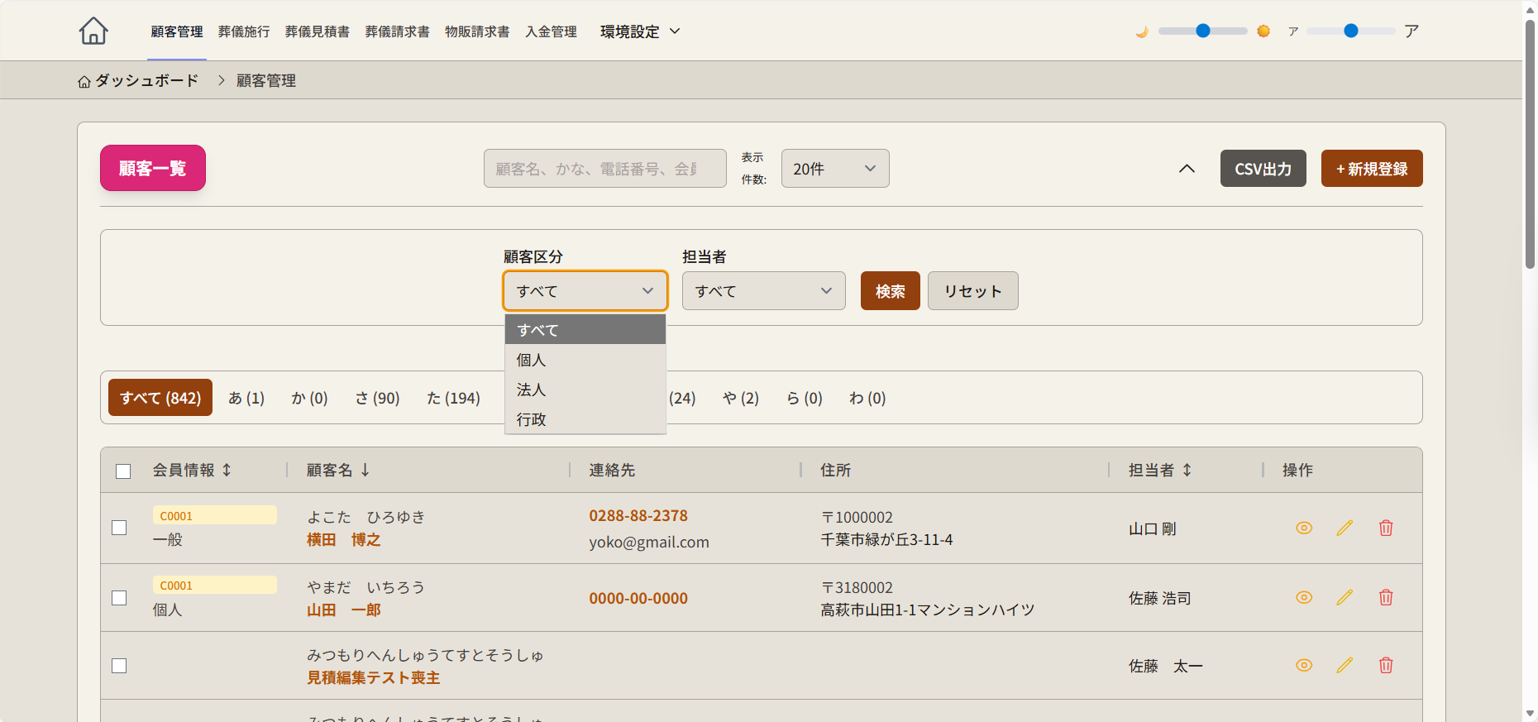This screenshot has width=1538, height=722.
Task: Click the home icon in top navigation
Action: [x=93, y=31]
